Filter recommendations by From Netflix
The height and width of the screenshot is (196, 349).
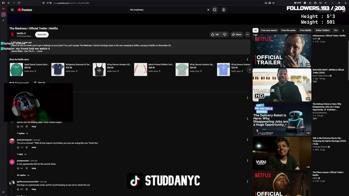(305, 30)
